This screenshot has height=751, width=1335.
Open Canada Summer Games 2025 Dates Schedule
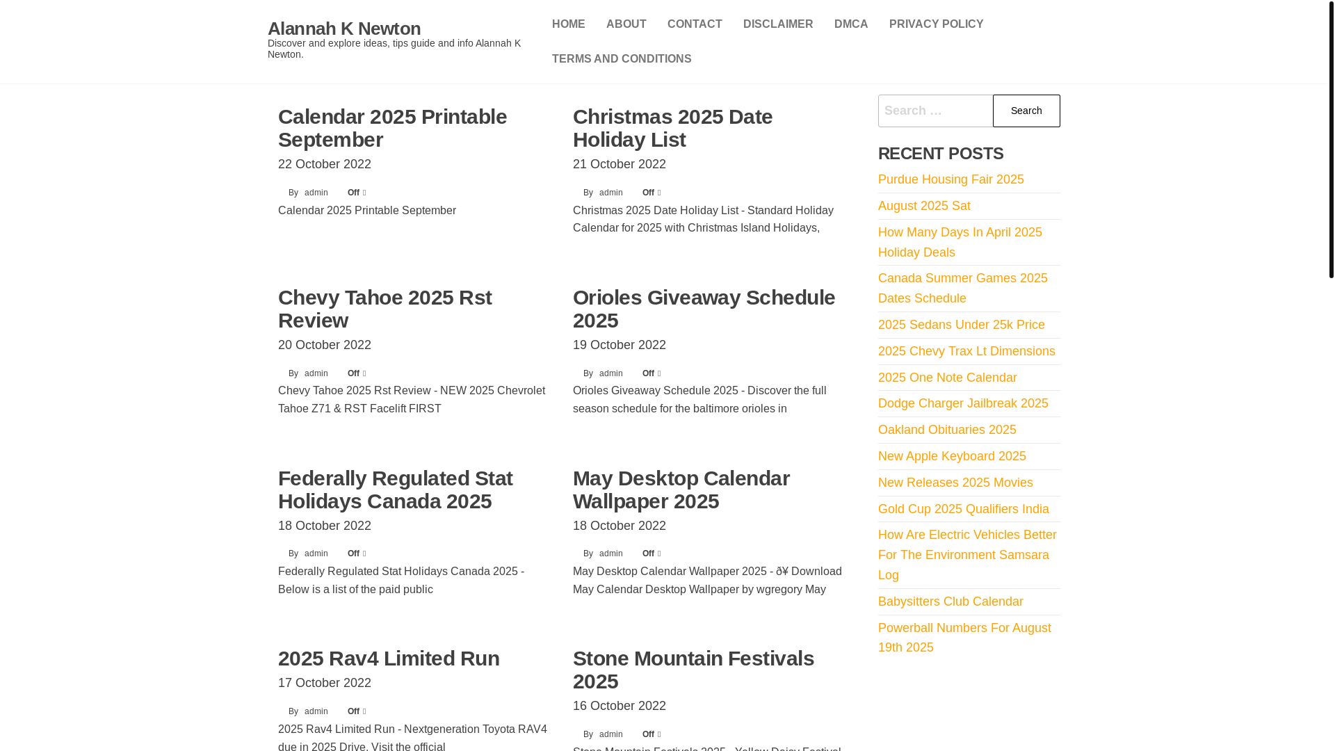(x=962, y=288)
